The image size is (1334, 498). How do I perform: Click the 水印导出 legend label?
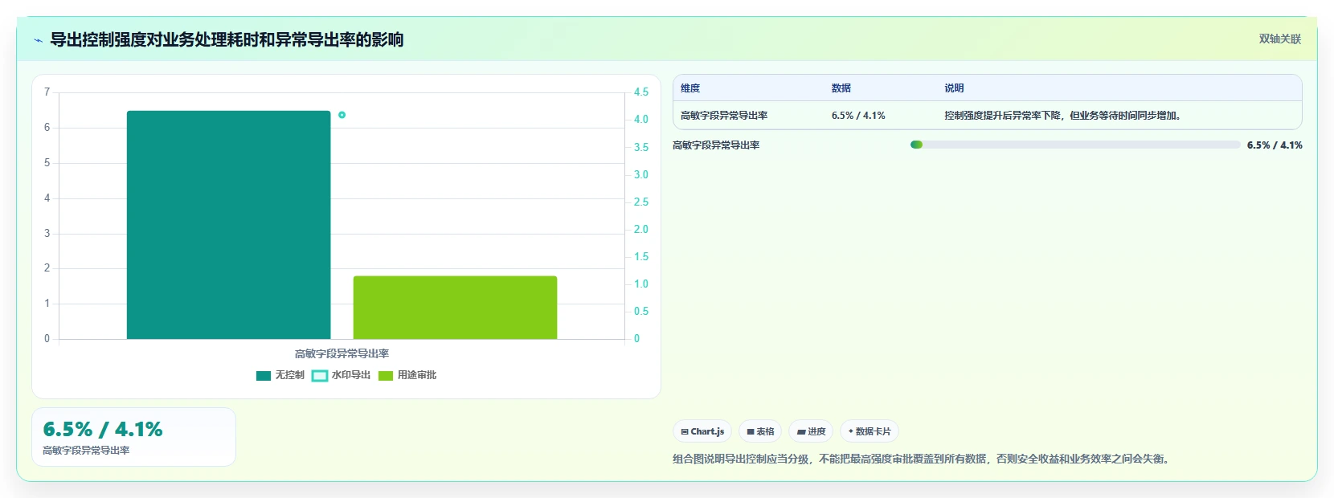[x=351, y=375]
